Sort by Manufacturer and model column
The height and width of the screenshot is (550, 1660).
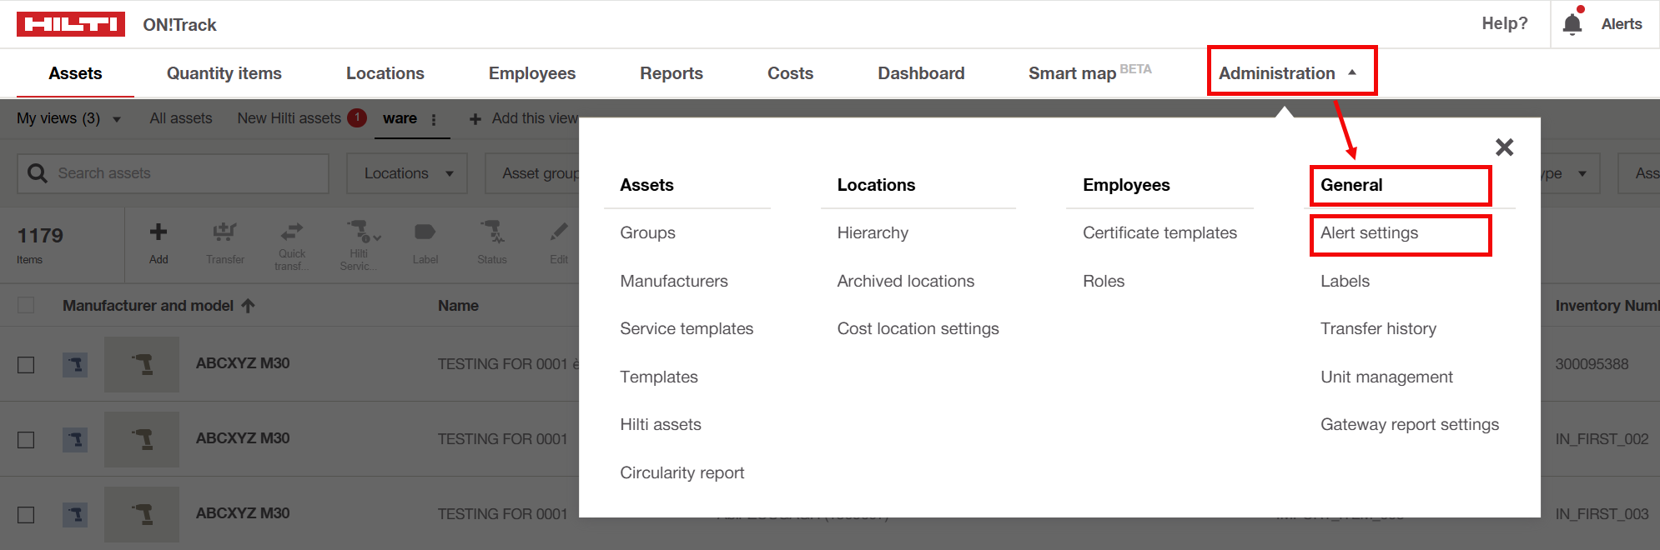click(148, 306)
